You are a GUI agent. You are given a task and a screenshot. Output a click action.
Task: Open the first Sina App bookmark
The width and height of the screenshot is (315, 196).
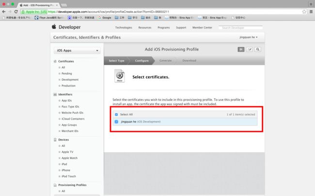point(179,17)
